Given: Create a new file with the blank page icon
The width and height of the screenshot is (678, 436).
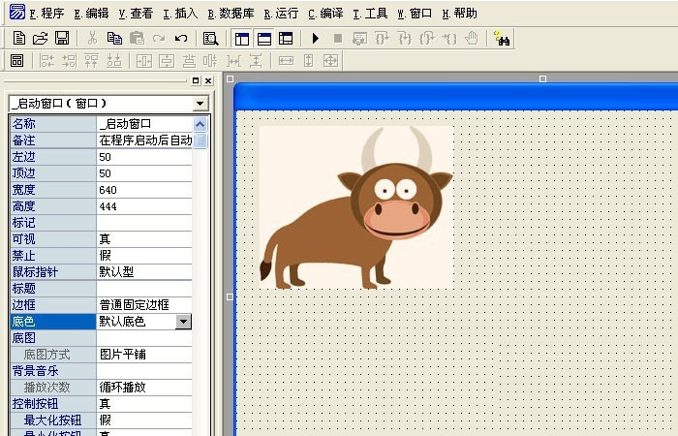Looking at the screenshot, I should coord(18,39).
